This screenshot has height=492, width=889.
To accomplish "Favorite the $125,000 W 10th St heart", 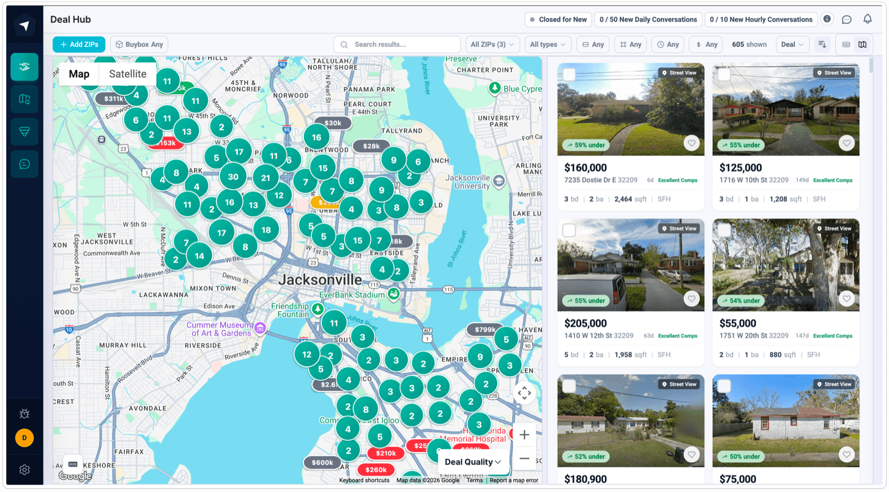I will 846,143.
